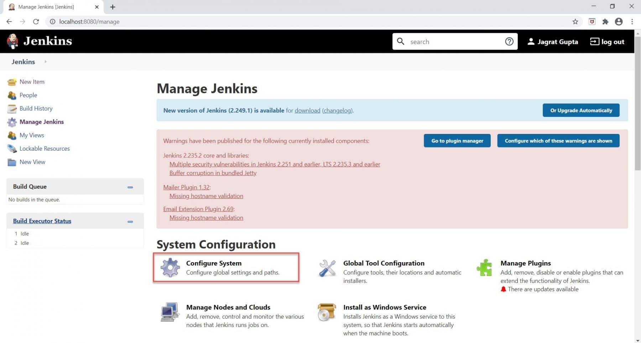
Task: Open Lockable Resources in the sidebar
Action: (x=45, y=149)
